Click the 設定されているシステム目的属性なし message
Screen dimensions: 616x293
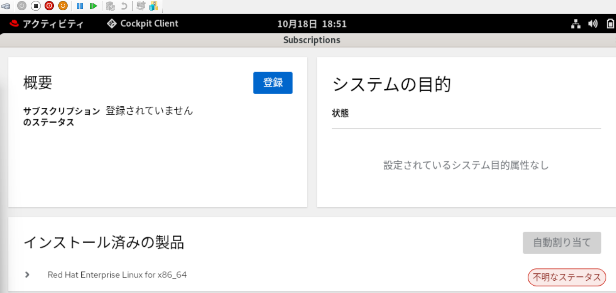pos(466,165)
